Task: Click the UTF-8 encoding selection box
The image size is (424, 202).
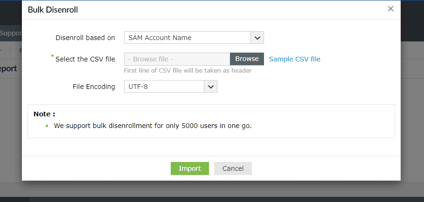Action: click(164, 87)
